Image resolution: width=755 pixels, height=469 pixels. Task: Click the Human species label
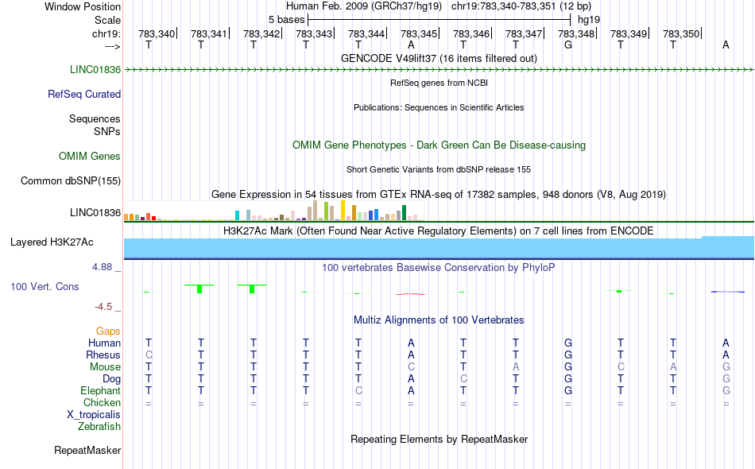tap(104, 343)
